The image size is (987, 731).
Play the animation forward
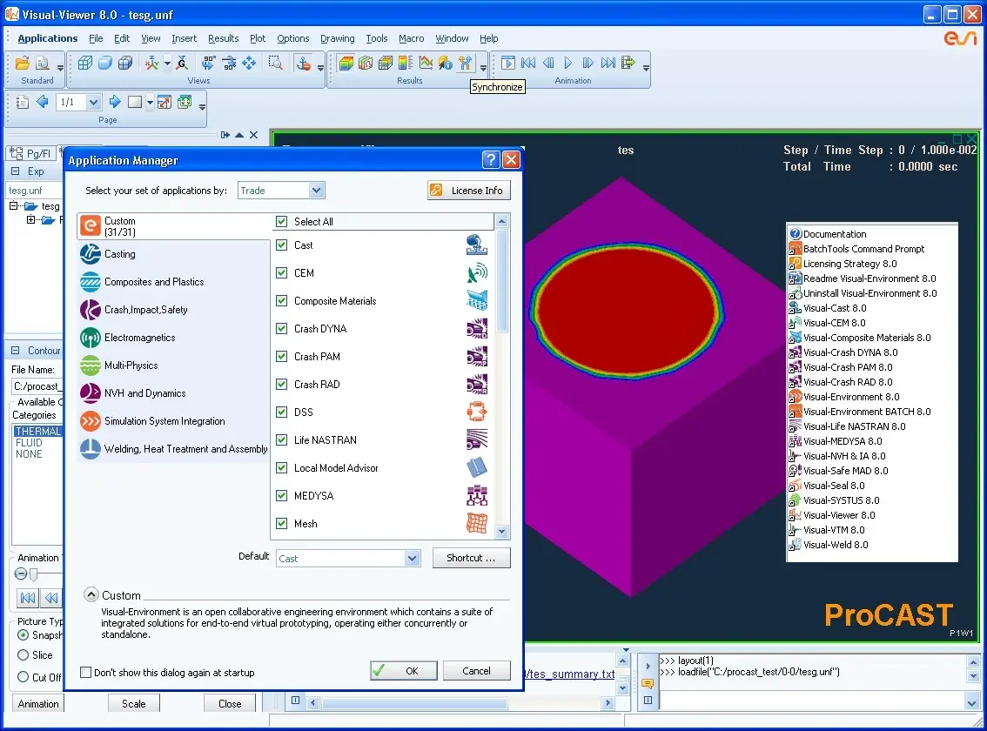568,63
